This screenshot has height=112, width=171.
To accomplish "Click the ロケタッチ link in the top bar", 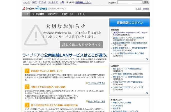I will 42,2.
